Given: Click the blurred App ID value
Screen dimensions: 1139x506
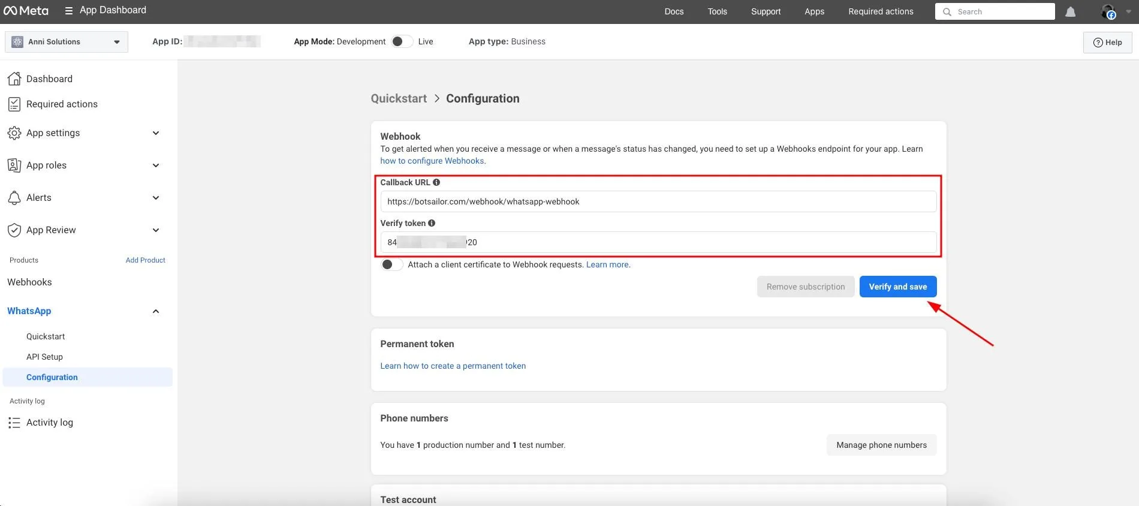Looking at the screenshot, I should point(222,41).
